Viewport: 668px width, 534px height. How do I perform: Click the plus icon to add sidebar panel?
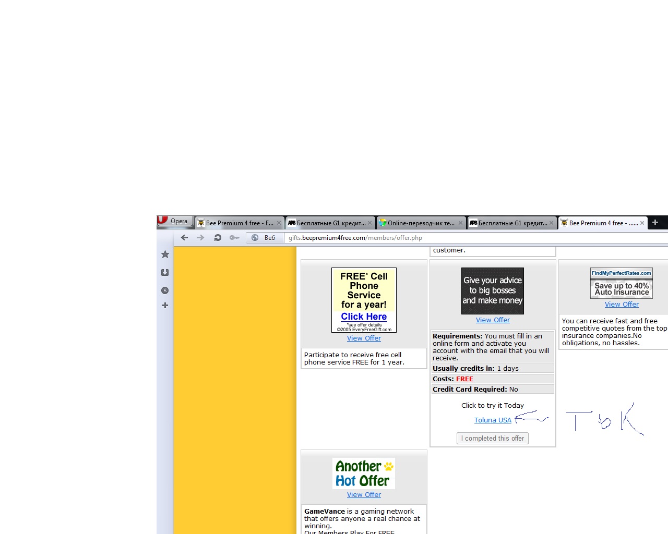point(165,306)
